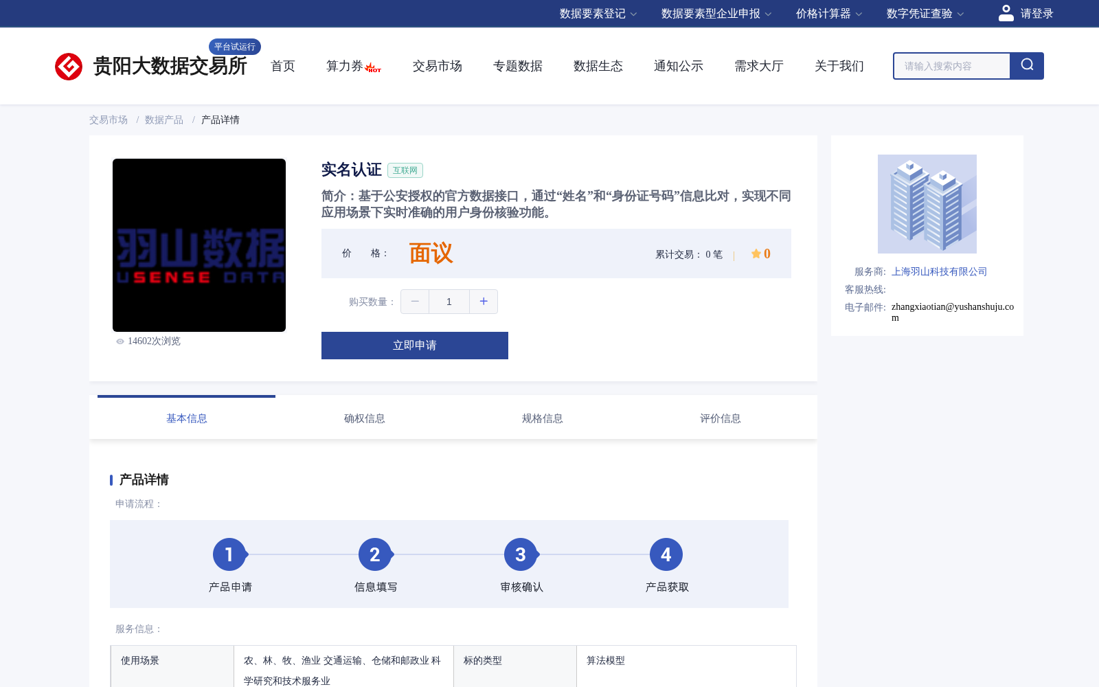Click 请登录 to sign in
The image size is (1099, 687).
coord(1036,14)
